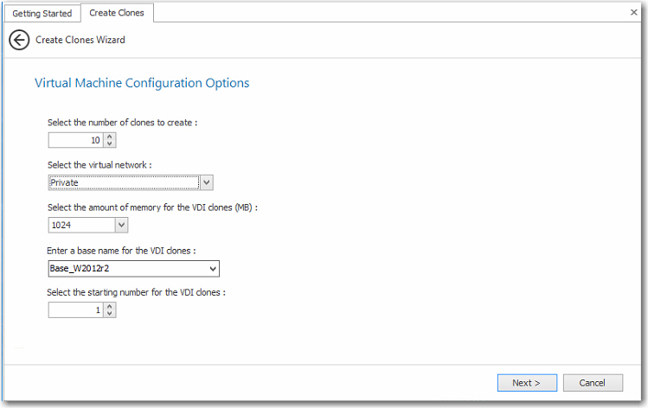Image resolution: width=648 pixels, height=408 pixels.
Task: Select the Create Clones tab
Action: 117,13
